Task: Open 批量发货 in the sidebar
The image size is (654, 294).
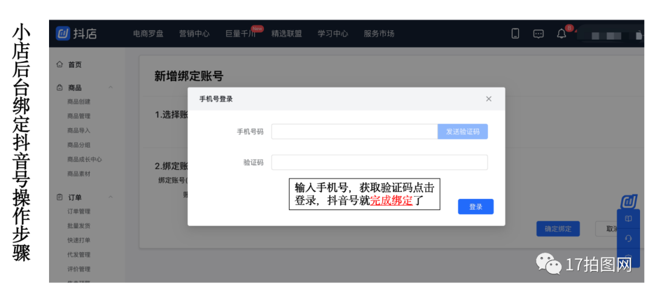Action: click(79, 226)
